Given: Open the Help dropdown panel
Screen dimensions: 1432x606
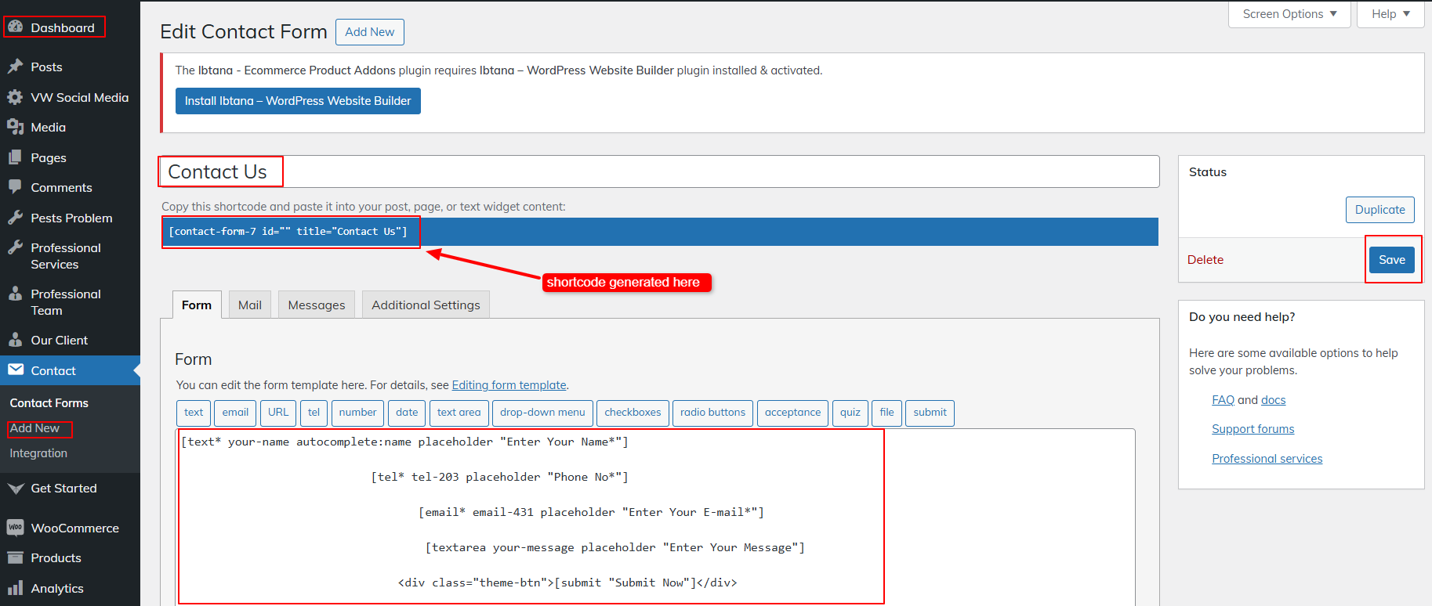Looking at the screenshot, I should pyautogui.click(x=1390, y=14).
